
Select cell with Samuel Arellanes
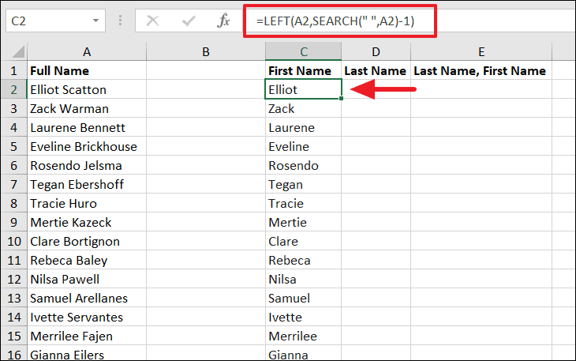pyautogui.click(x=87, y=298)
